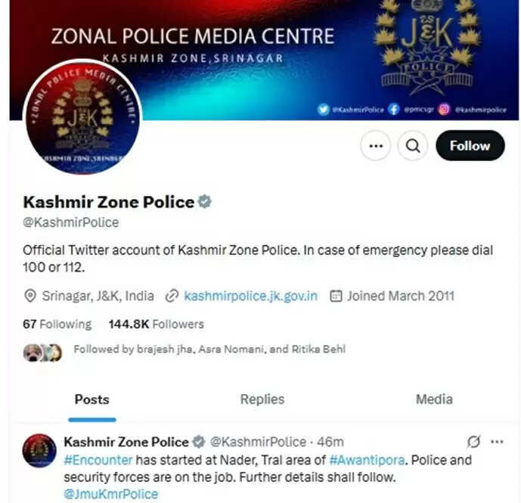Click the post author's small avatar

[39, 451]
